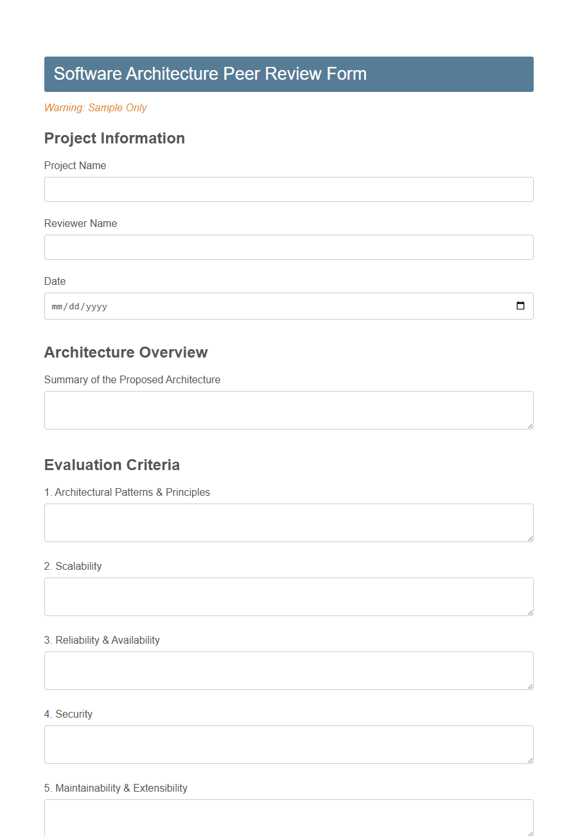Click the Reviewer Name input field
The height and width of the screenshot is (836, 578).
pyautogui.click(x=288, y=247)
